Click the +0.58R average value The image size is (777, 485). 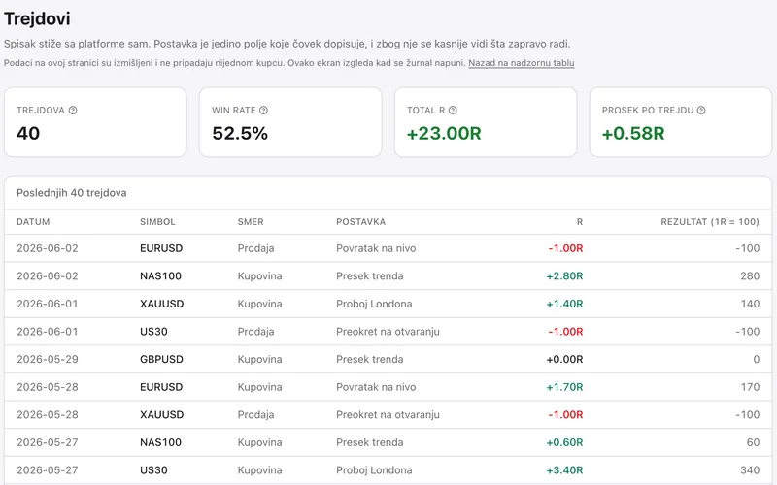coord(633,133)
